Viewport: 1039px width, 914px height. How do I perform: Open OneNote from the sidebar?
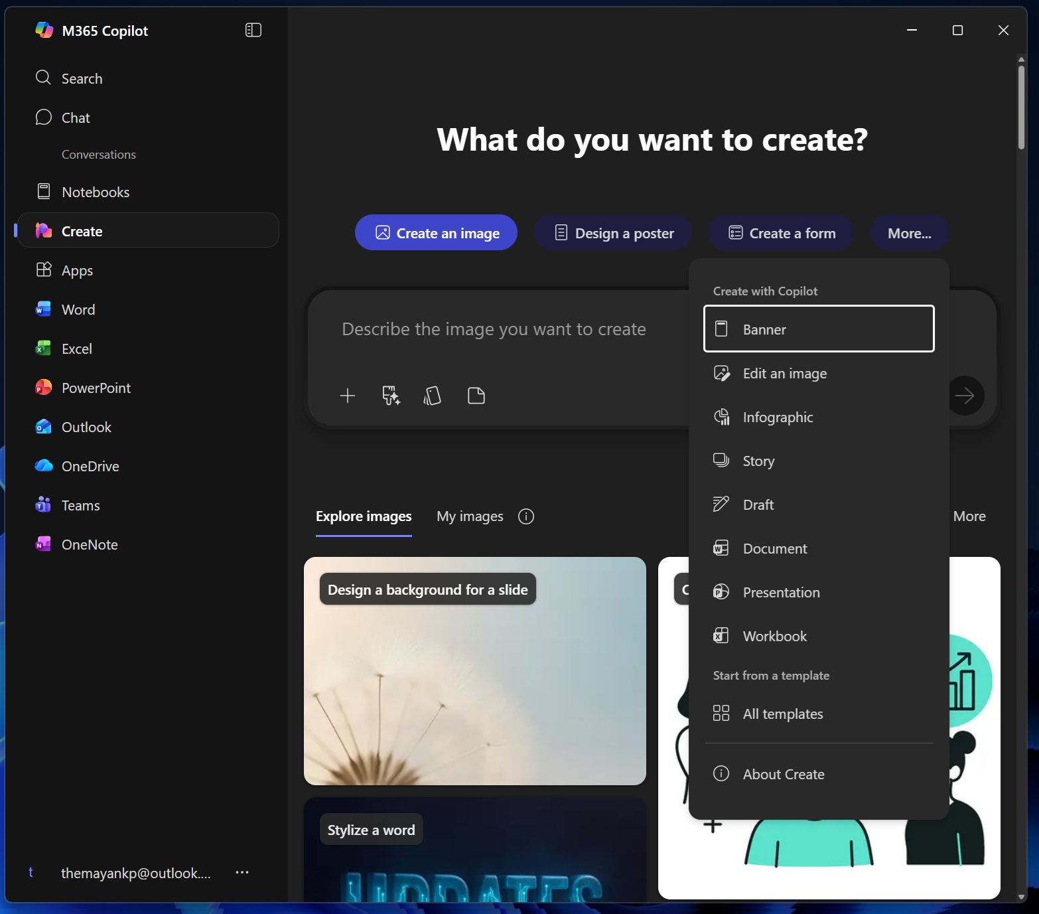(89, 544)
